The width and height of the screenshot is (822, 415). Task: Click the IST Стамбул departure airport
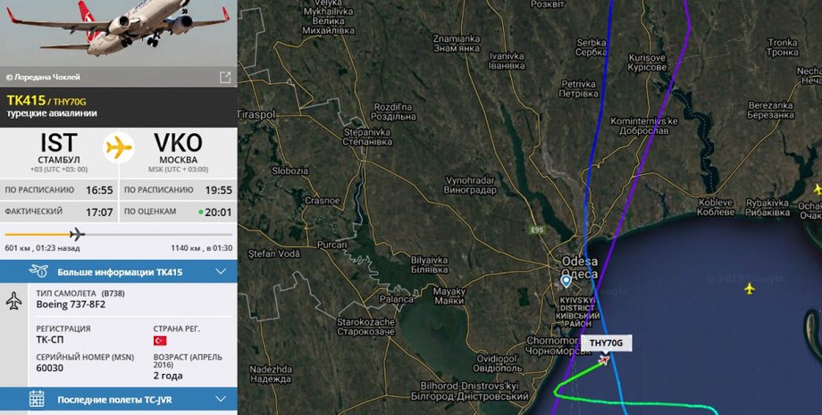59,151
